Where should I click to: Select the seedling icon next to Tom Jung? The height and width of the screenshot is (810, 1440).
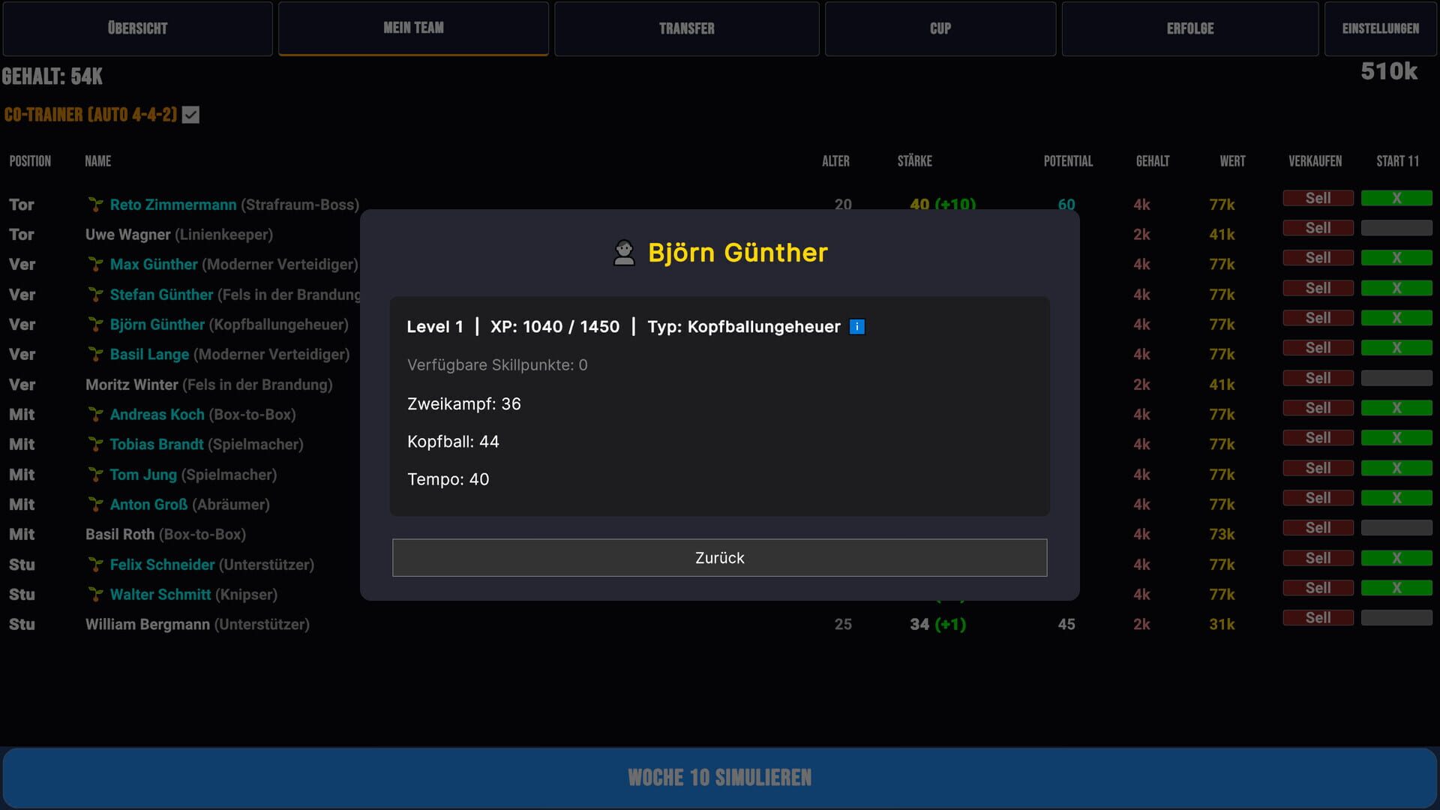[96, 474]
